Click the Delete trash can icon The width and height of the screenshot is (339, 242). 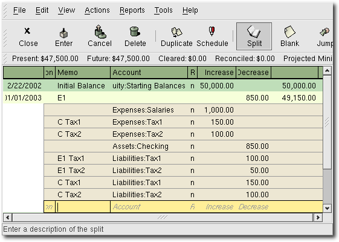point(135,31)
